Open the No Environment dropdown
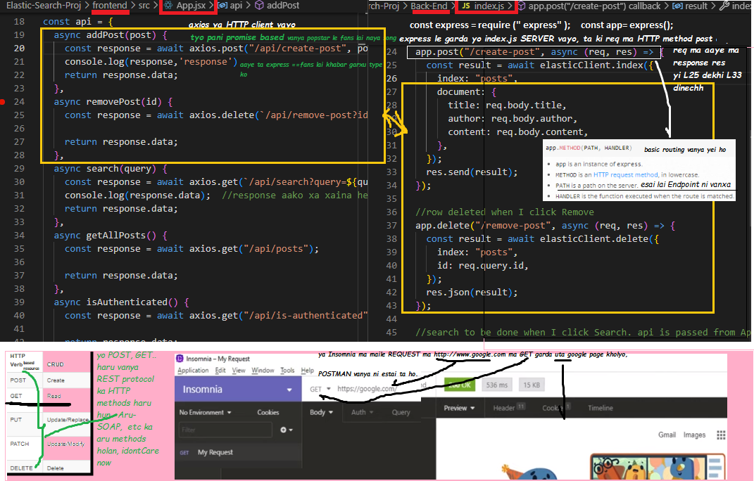 tap(205, 412)
